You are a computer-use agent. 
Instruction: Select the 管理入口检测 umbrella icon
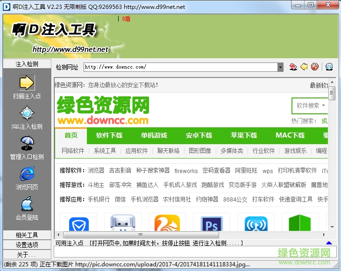pyautogui.click(x=27, y=143)
